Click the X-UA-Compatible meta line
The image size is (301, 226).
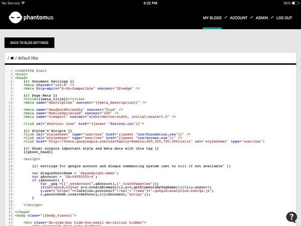coord(82,88)
